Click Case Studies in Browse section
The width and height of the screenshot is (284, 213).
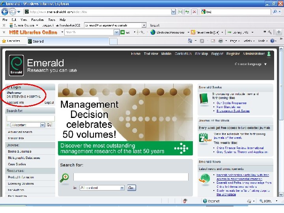pos(17,164)
